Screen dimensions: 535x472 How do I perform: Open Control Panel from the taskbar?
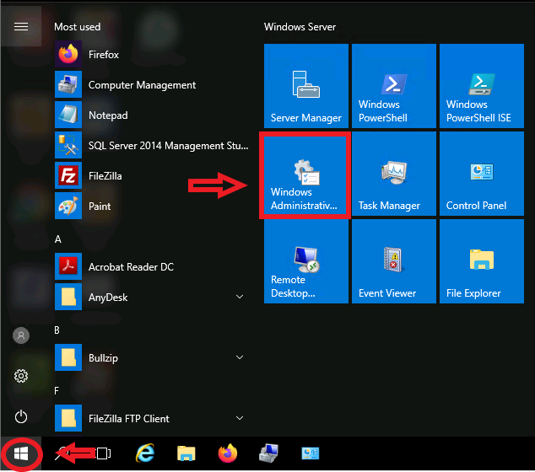[x=311, y=453]
